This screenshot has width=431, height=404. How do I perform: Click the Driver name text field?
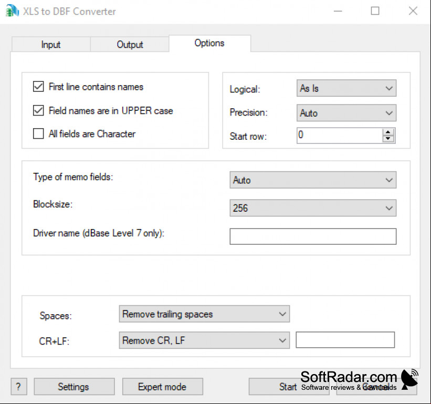coord(313,236)
